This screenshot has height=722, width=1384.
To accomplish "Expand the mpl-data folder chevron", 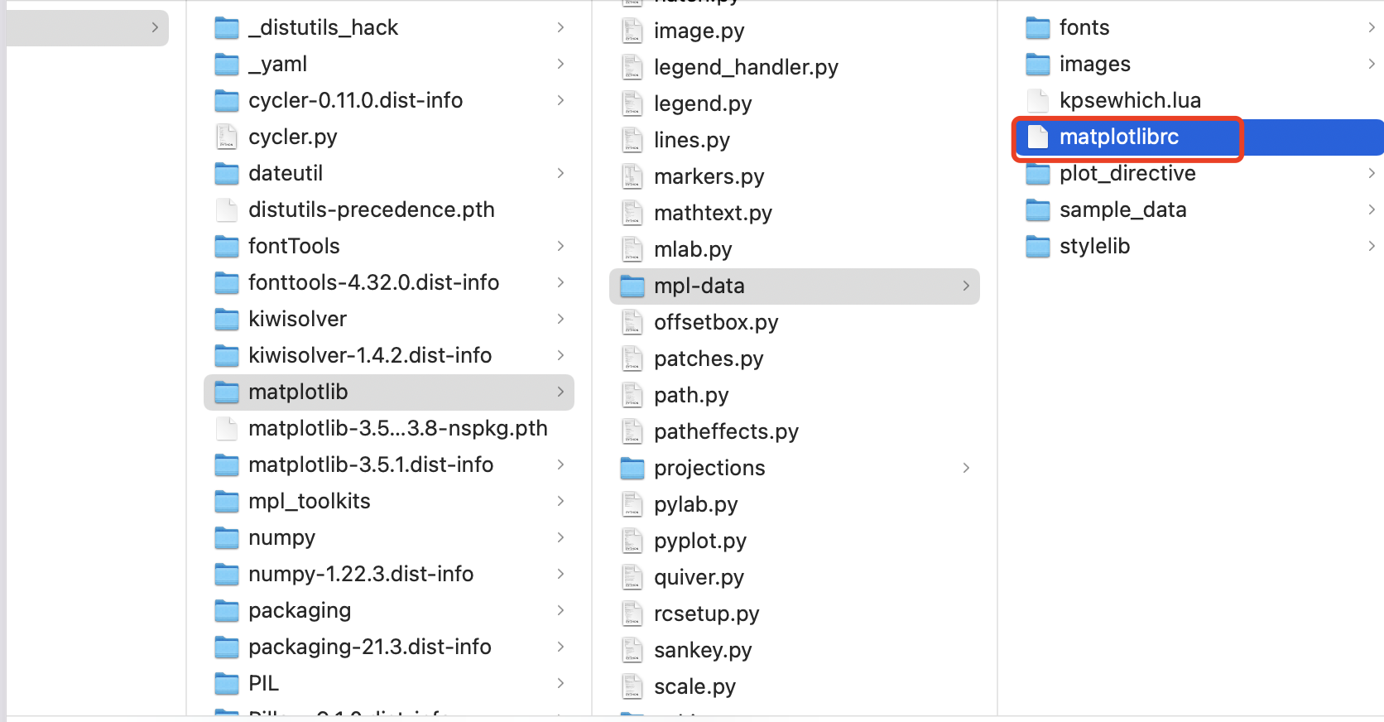I will click(966, 286).
